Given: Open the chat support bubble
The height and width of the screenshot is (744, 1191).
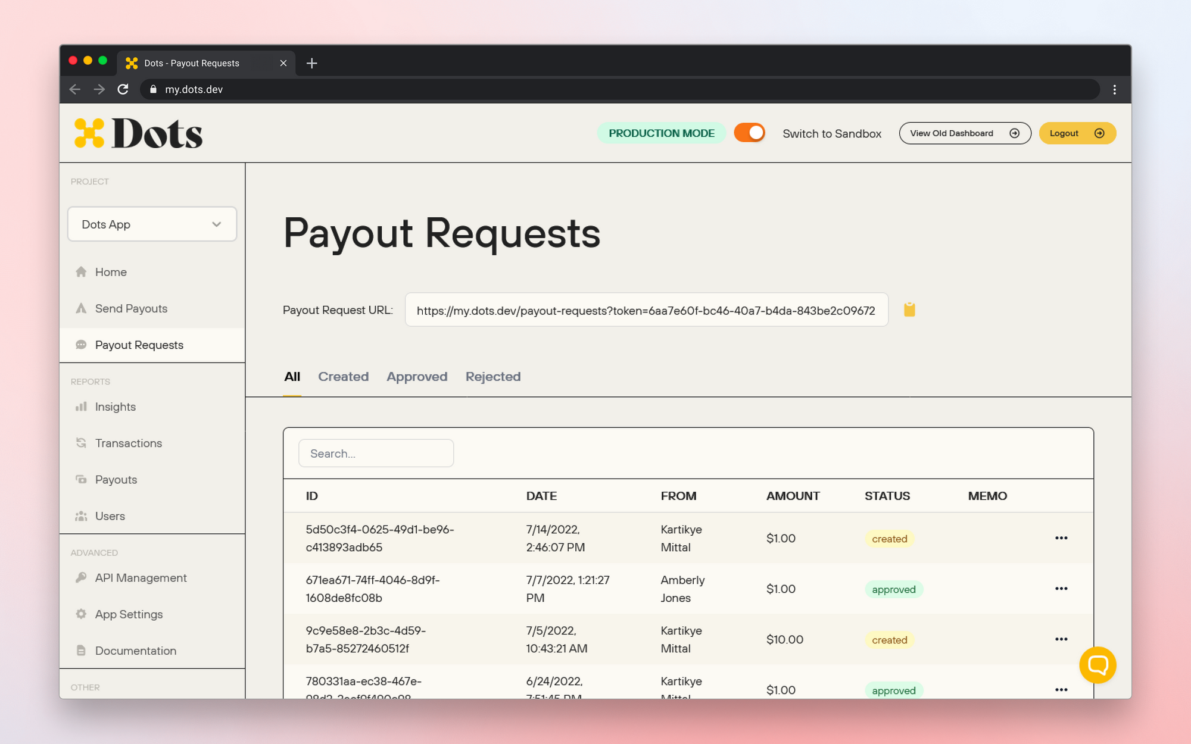Looking at the screenshot, I should pos(1098,665).
